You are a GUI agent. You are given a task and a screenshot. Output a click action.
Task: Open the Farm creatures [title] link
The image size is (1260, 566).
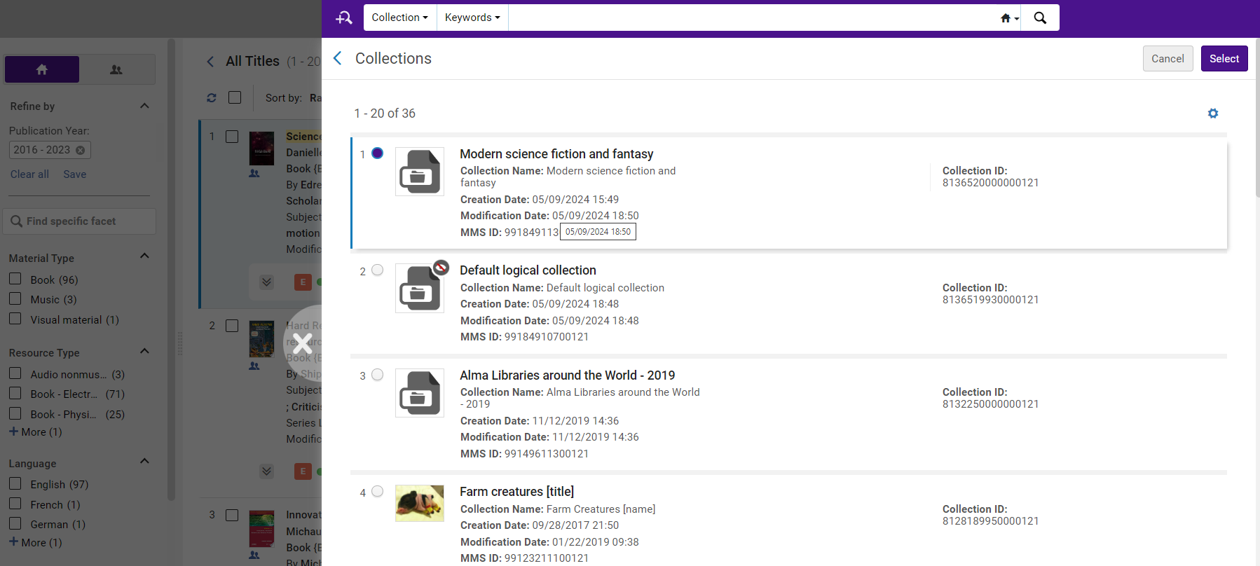516,492
